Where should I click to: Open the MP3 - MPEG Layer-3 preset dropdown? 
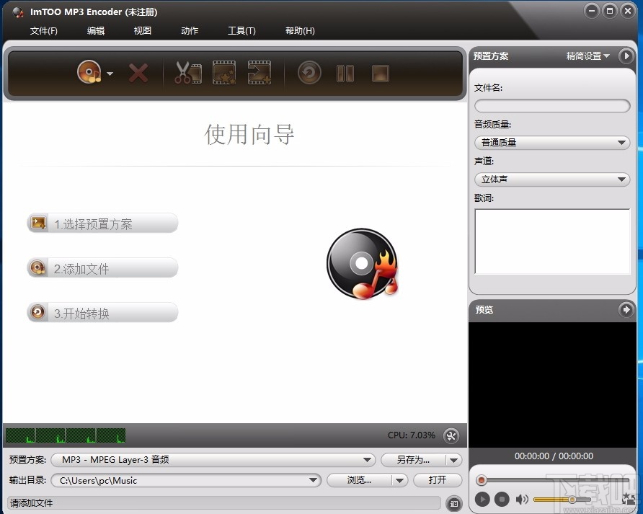coord(368,459)
